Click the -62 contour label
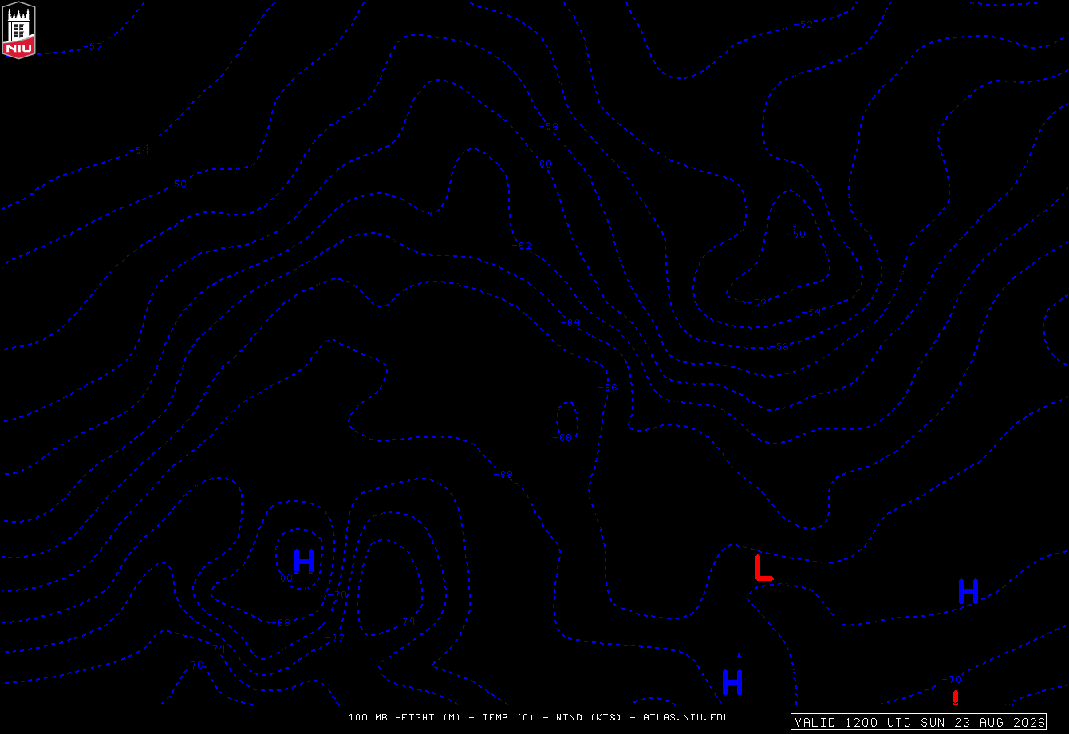The image size is (1069, 734). coord(522,245)
